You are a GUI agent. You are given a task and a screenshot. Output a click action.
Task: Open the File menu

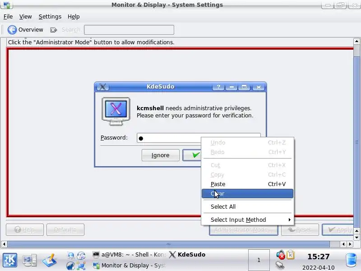8,17
